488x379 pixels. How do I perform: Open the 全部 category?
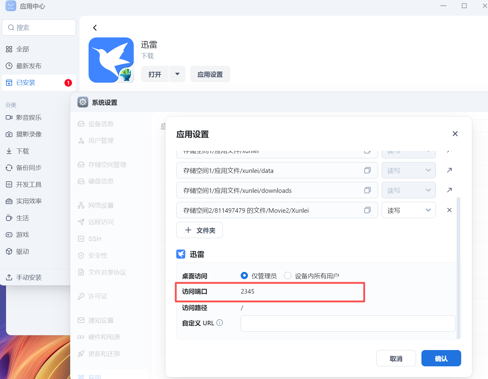tap(23, 49)
